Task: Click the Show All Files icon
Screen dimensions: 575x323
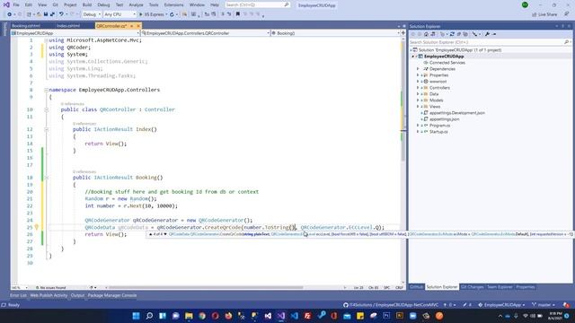Action: (x=465, y=34)
